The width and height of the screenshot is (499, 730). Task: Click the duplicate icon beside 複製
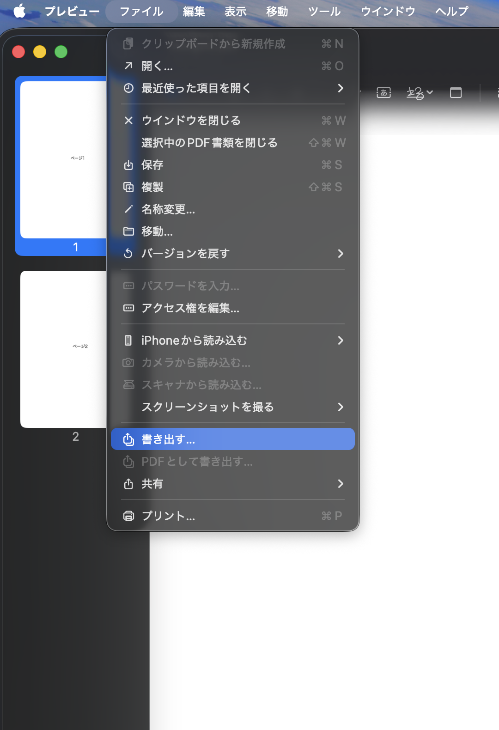click(128, 187)
